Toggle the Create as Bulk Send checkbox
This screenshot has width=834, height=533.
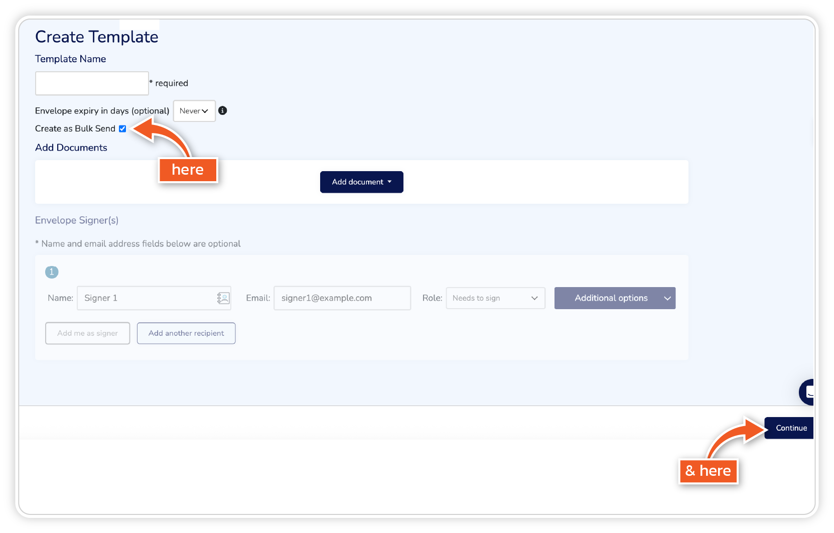(122, 128)
